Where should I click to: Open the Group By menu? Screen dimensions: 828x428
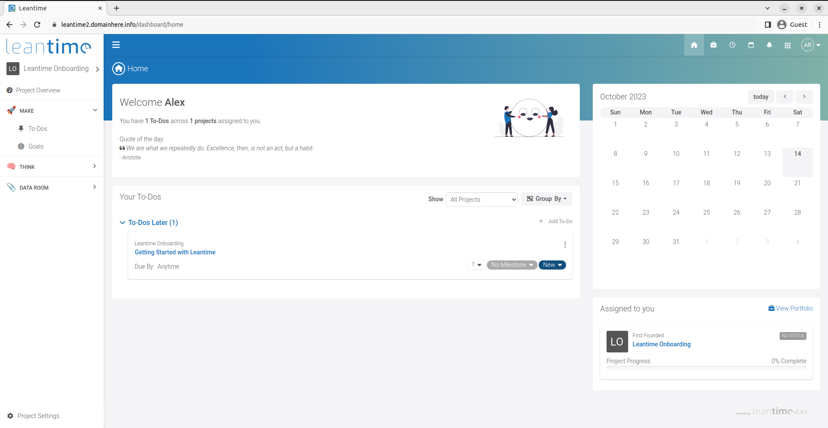pos(547,199)
